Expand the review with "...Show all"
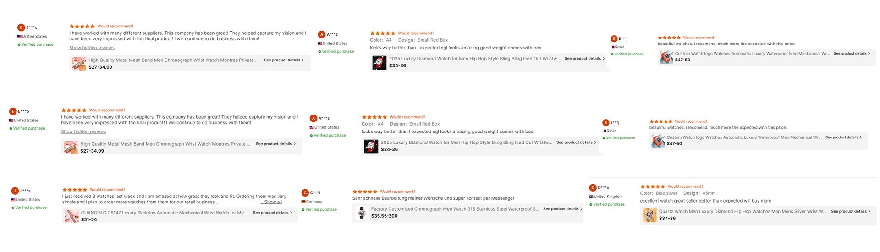 click(271, 202)
